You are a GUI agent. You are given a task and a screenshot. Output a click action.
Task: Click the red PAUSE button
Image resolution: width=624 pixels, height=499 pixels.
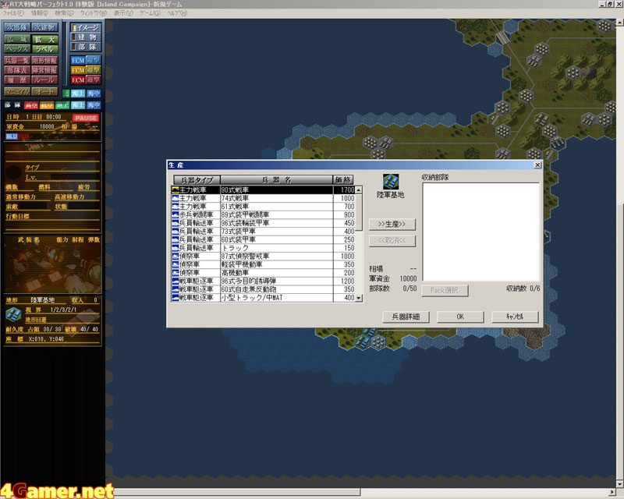[x=86, y=118]
